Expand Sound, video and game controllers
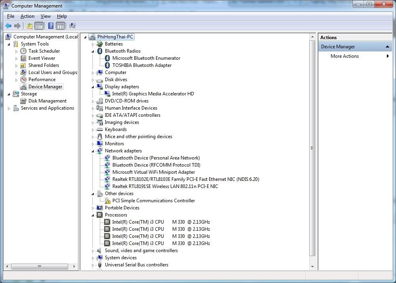 coord(93,251)
